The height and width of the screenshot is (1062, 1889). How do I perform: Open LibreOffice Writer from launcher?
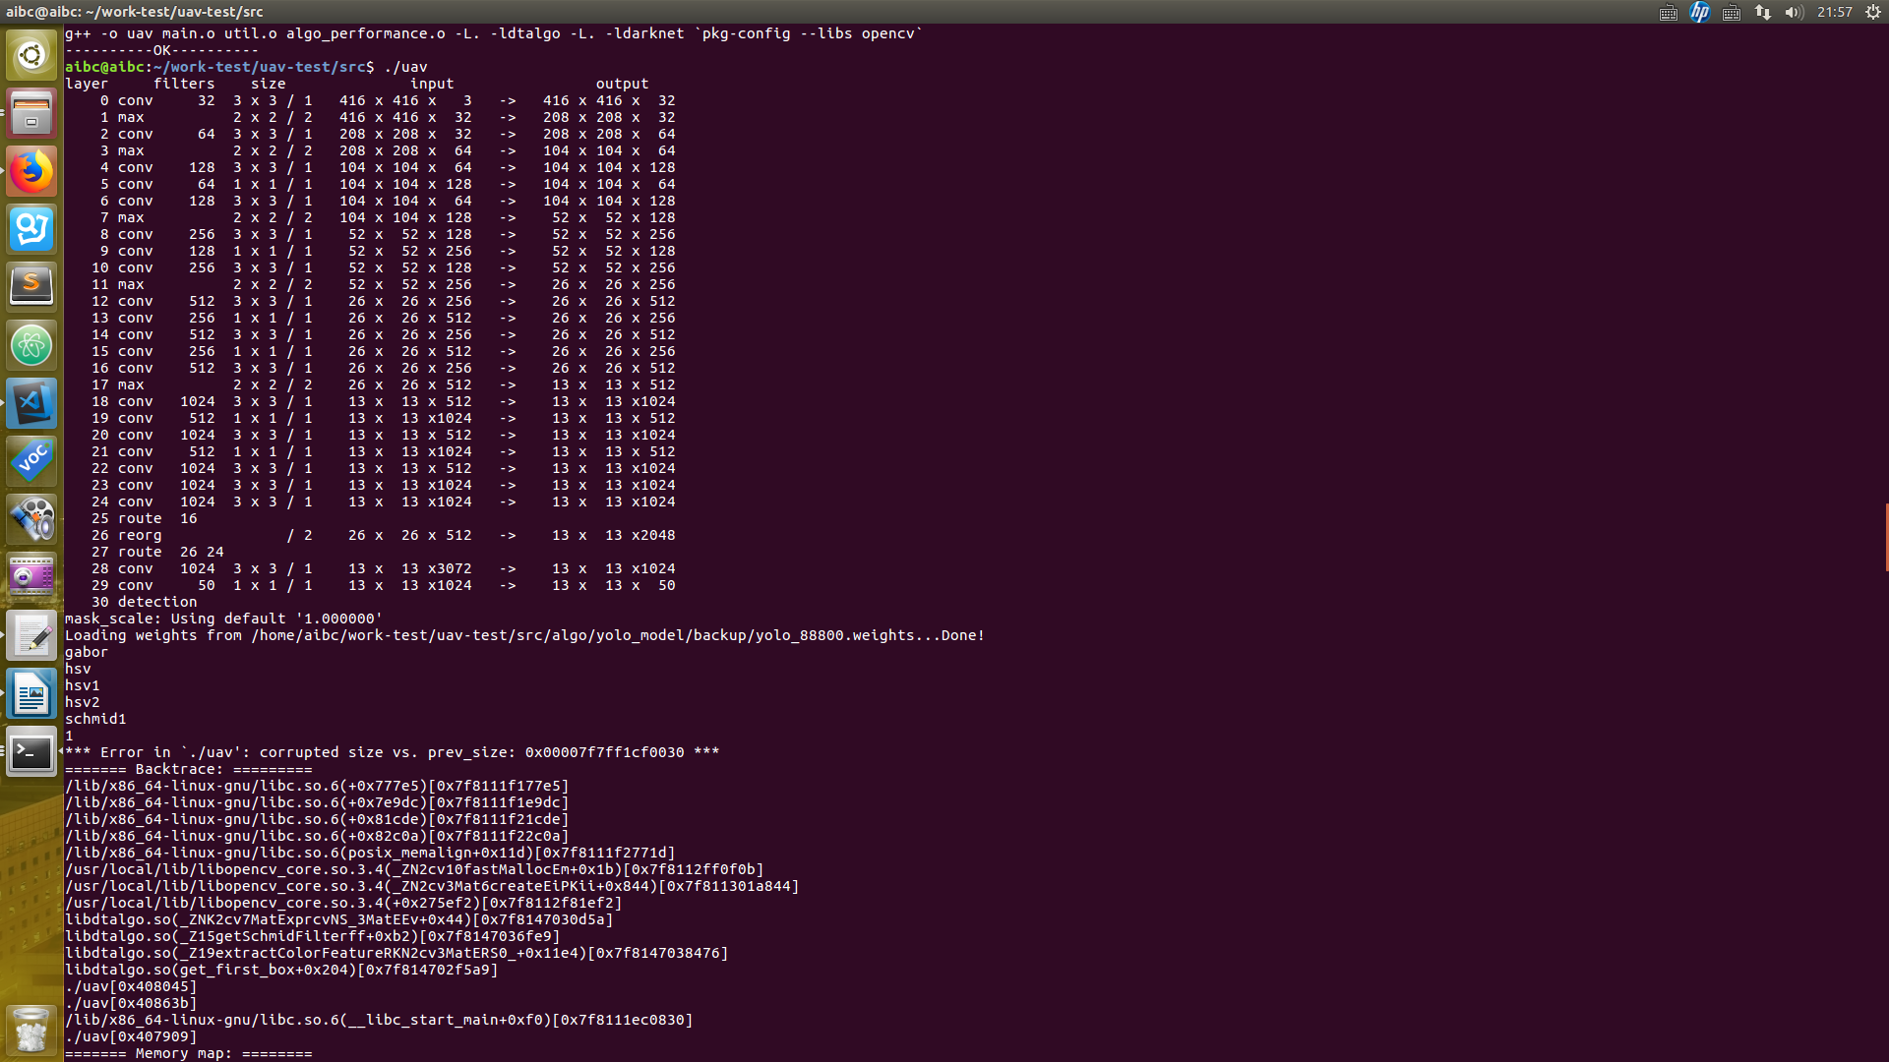(31, 694)
